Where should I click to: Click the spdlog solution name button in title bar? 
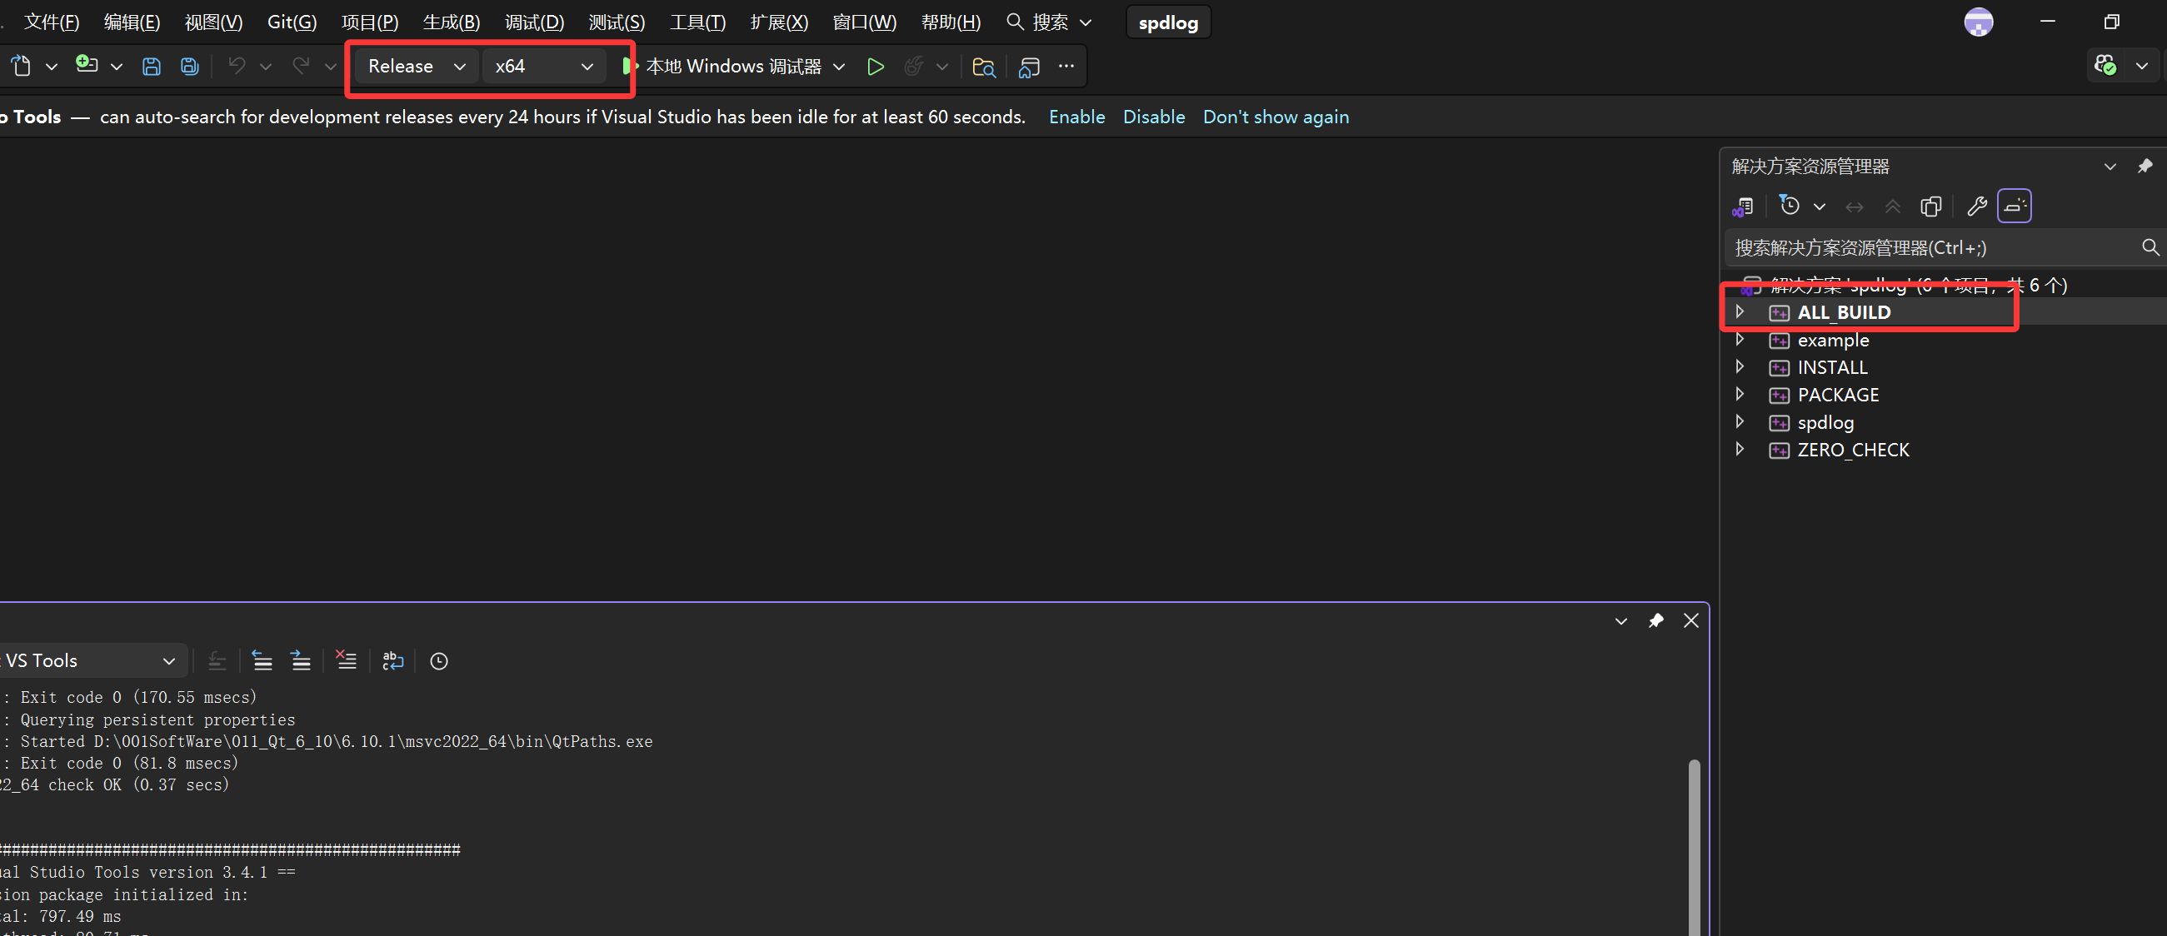click(1167, 22)
